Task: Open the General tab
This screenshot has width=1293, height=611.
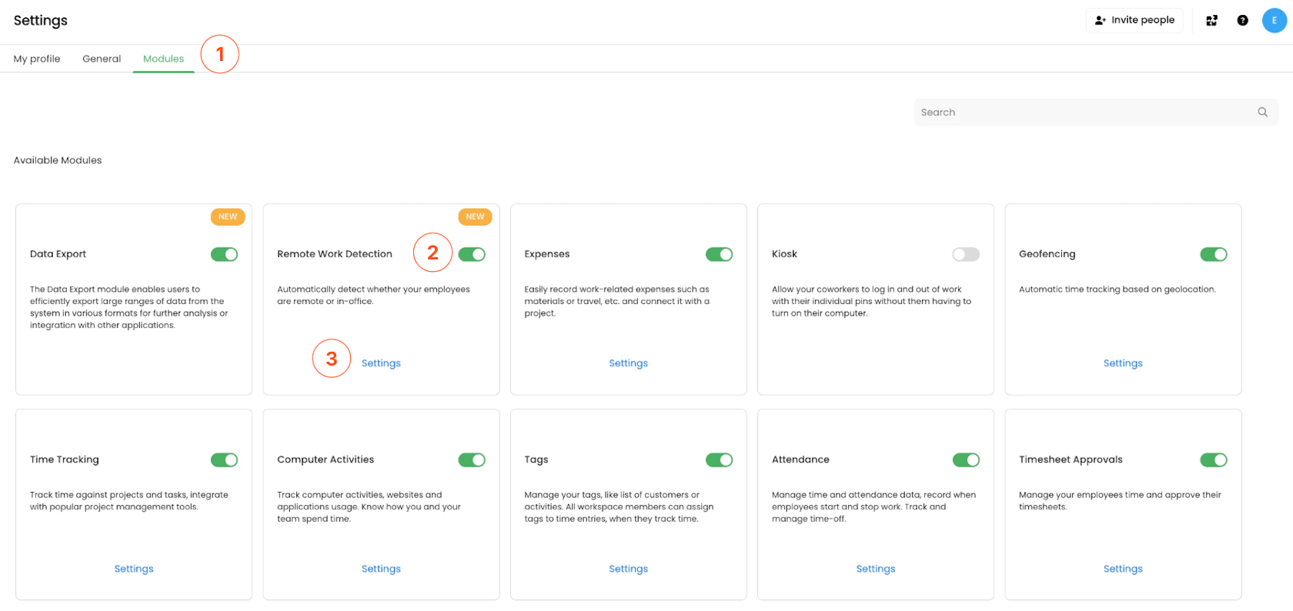Action: (x=101, y=59)
